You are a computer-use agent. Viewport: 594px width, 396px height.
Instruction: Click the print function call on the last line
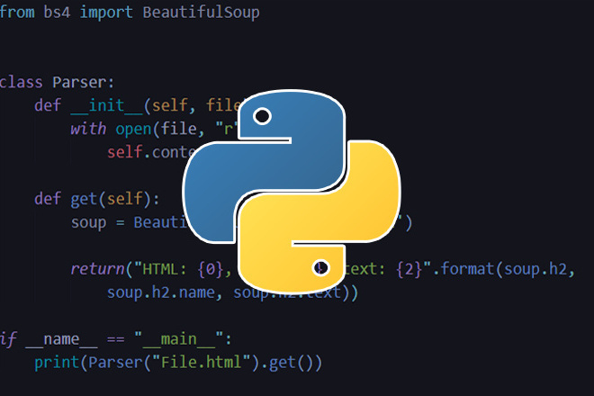pyautogui.click(x=56, y=362)
